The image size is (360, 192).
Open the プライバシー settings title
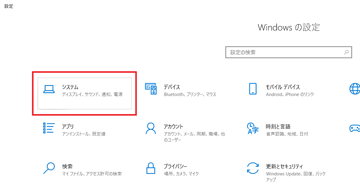pos(175,166)
